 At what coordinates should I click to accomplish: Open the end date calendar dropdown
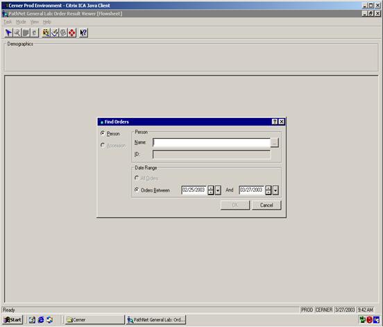pyautogui.click(x=275, y=190)
